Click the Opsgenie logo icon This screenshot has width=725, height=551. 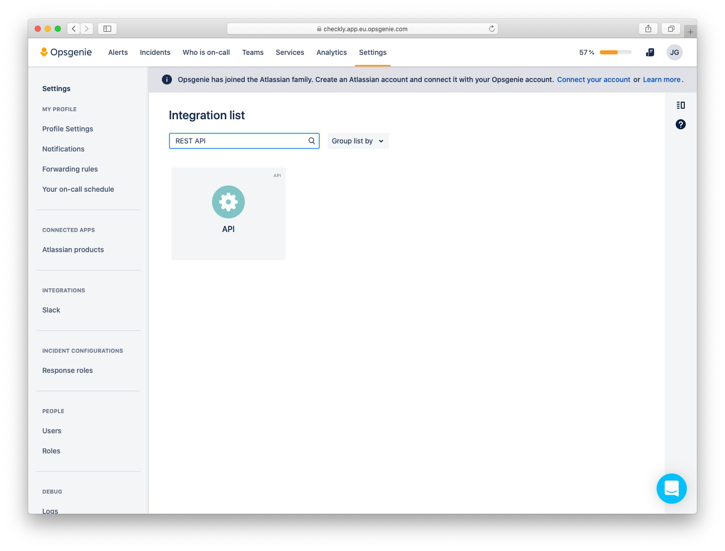[x=45, y=52]
